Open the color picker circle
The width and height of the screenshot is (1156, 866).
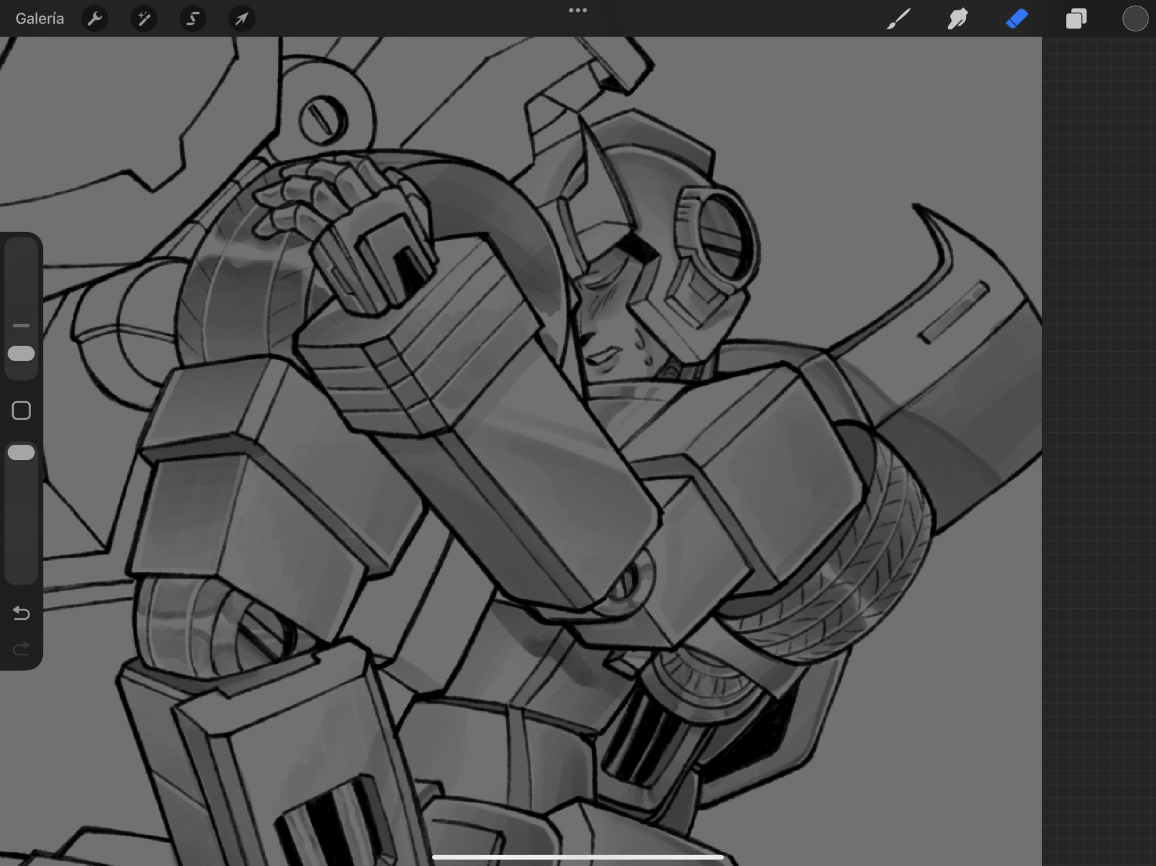[x=1135, y=19]
